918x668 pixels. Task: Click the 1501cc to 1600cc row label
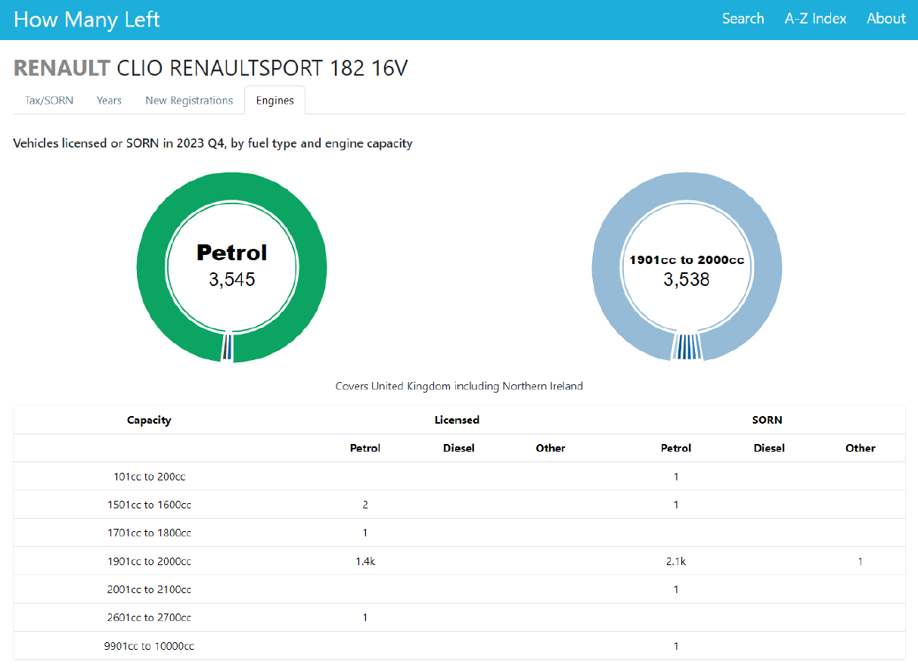[x=149, y=505]
